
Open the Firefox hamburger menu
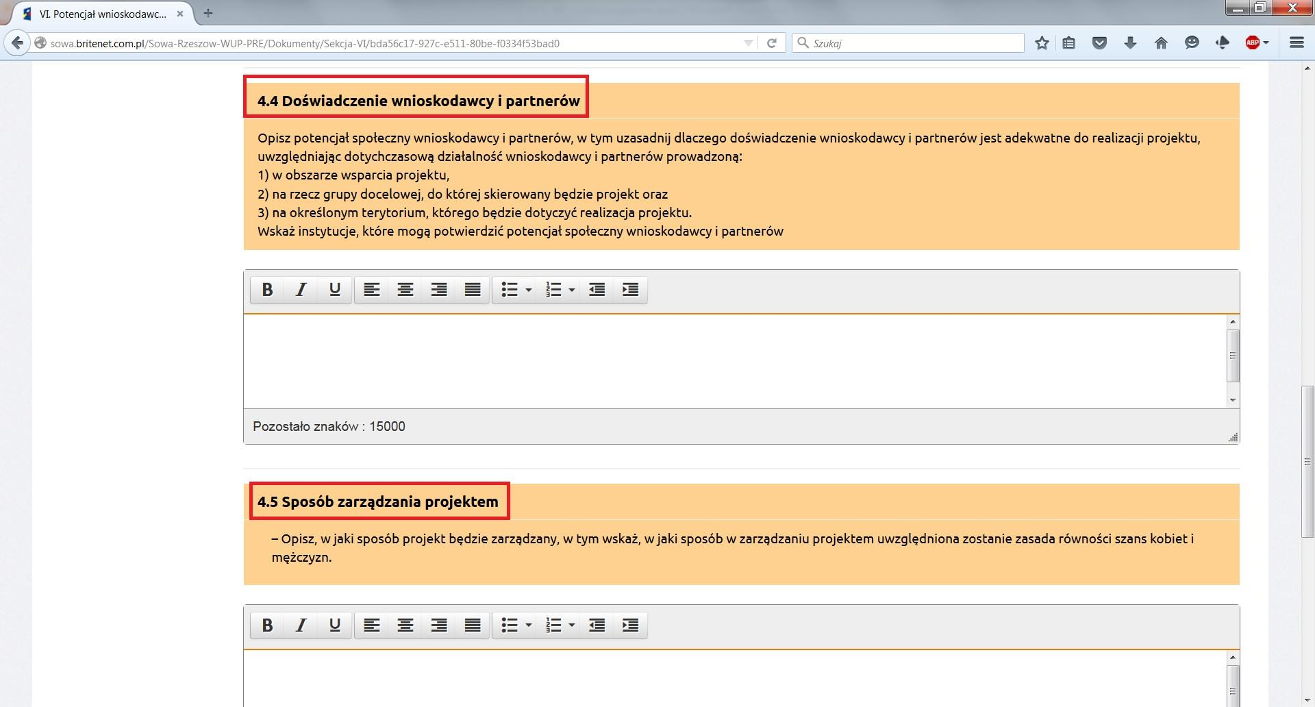[1297, 43]
